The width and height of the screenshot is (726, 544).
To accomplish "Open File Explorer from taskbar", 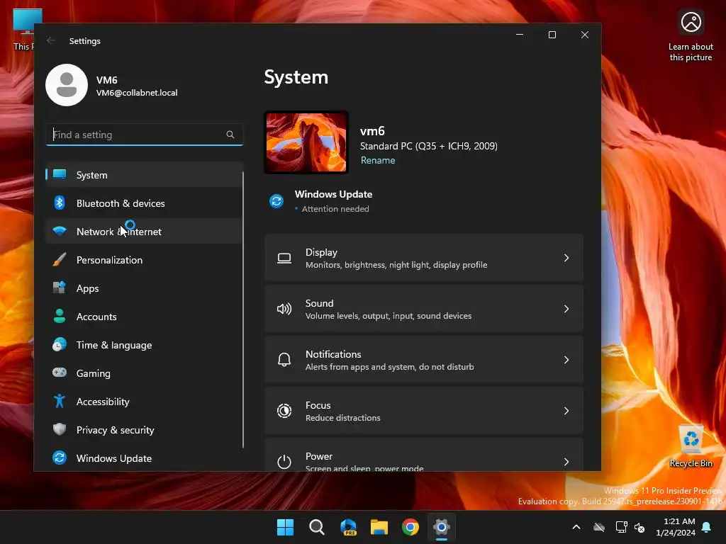I will point(379,527).
